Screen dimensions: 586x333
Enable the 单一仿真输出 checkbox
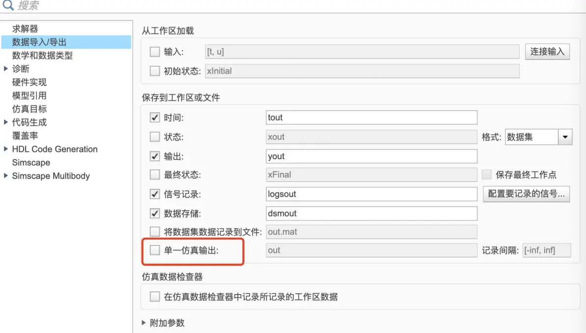pos(155,250)
